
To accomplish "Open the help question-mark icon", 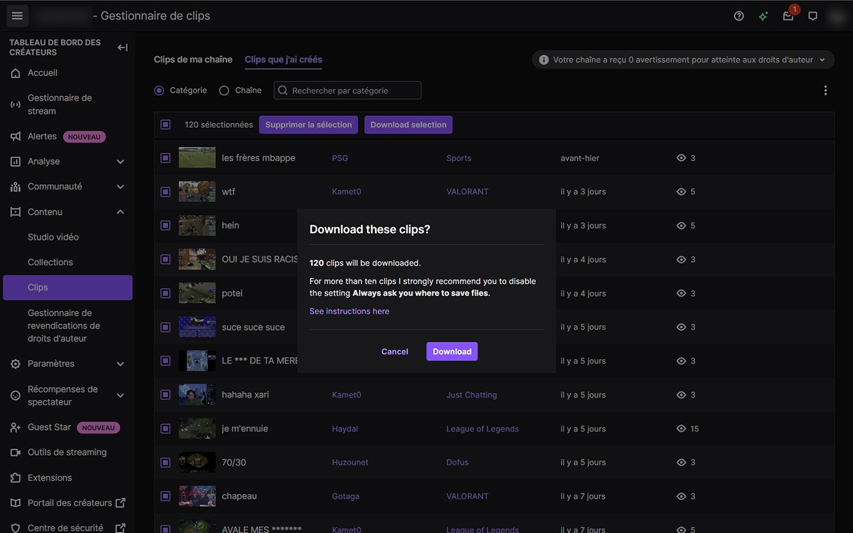I will pyautogui.click(x=738, y=15).
